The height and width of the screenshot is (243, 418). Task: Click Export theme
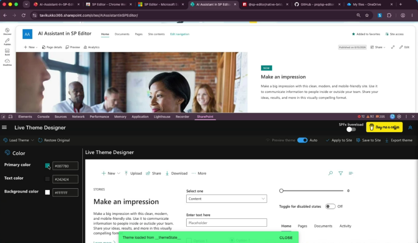pyautogui.click(x=398, y=140)
